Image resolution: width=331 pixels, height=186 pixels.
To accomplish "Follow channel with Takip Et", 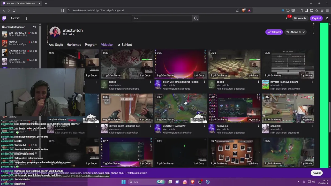I will 274,32.
